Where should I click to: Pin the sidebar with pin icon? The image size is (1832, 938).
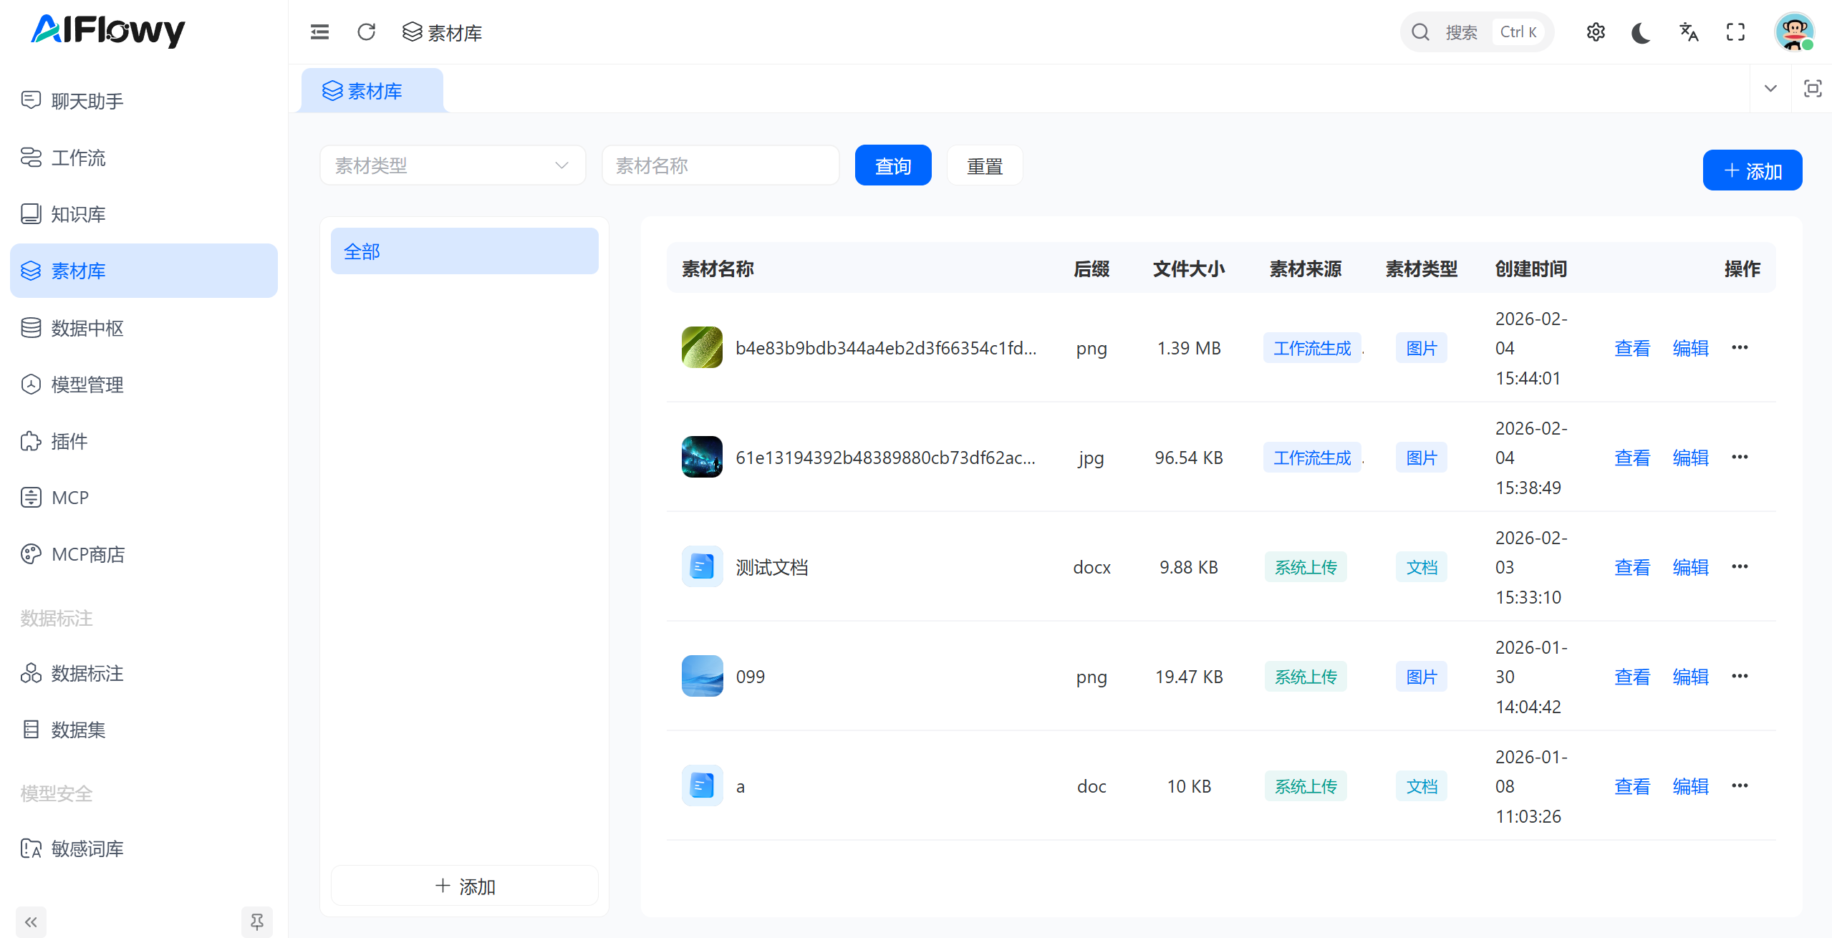click(256, 922)
